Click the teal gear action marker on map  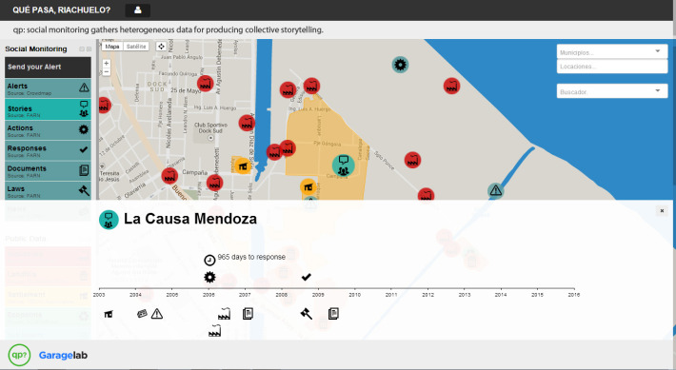point(400,65)
